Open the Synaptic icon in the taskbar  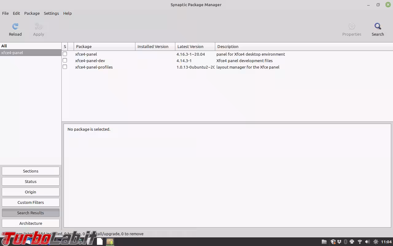[x=110, y=242]
